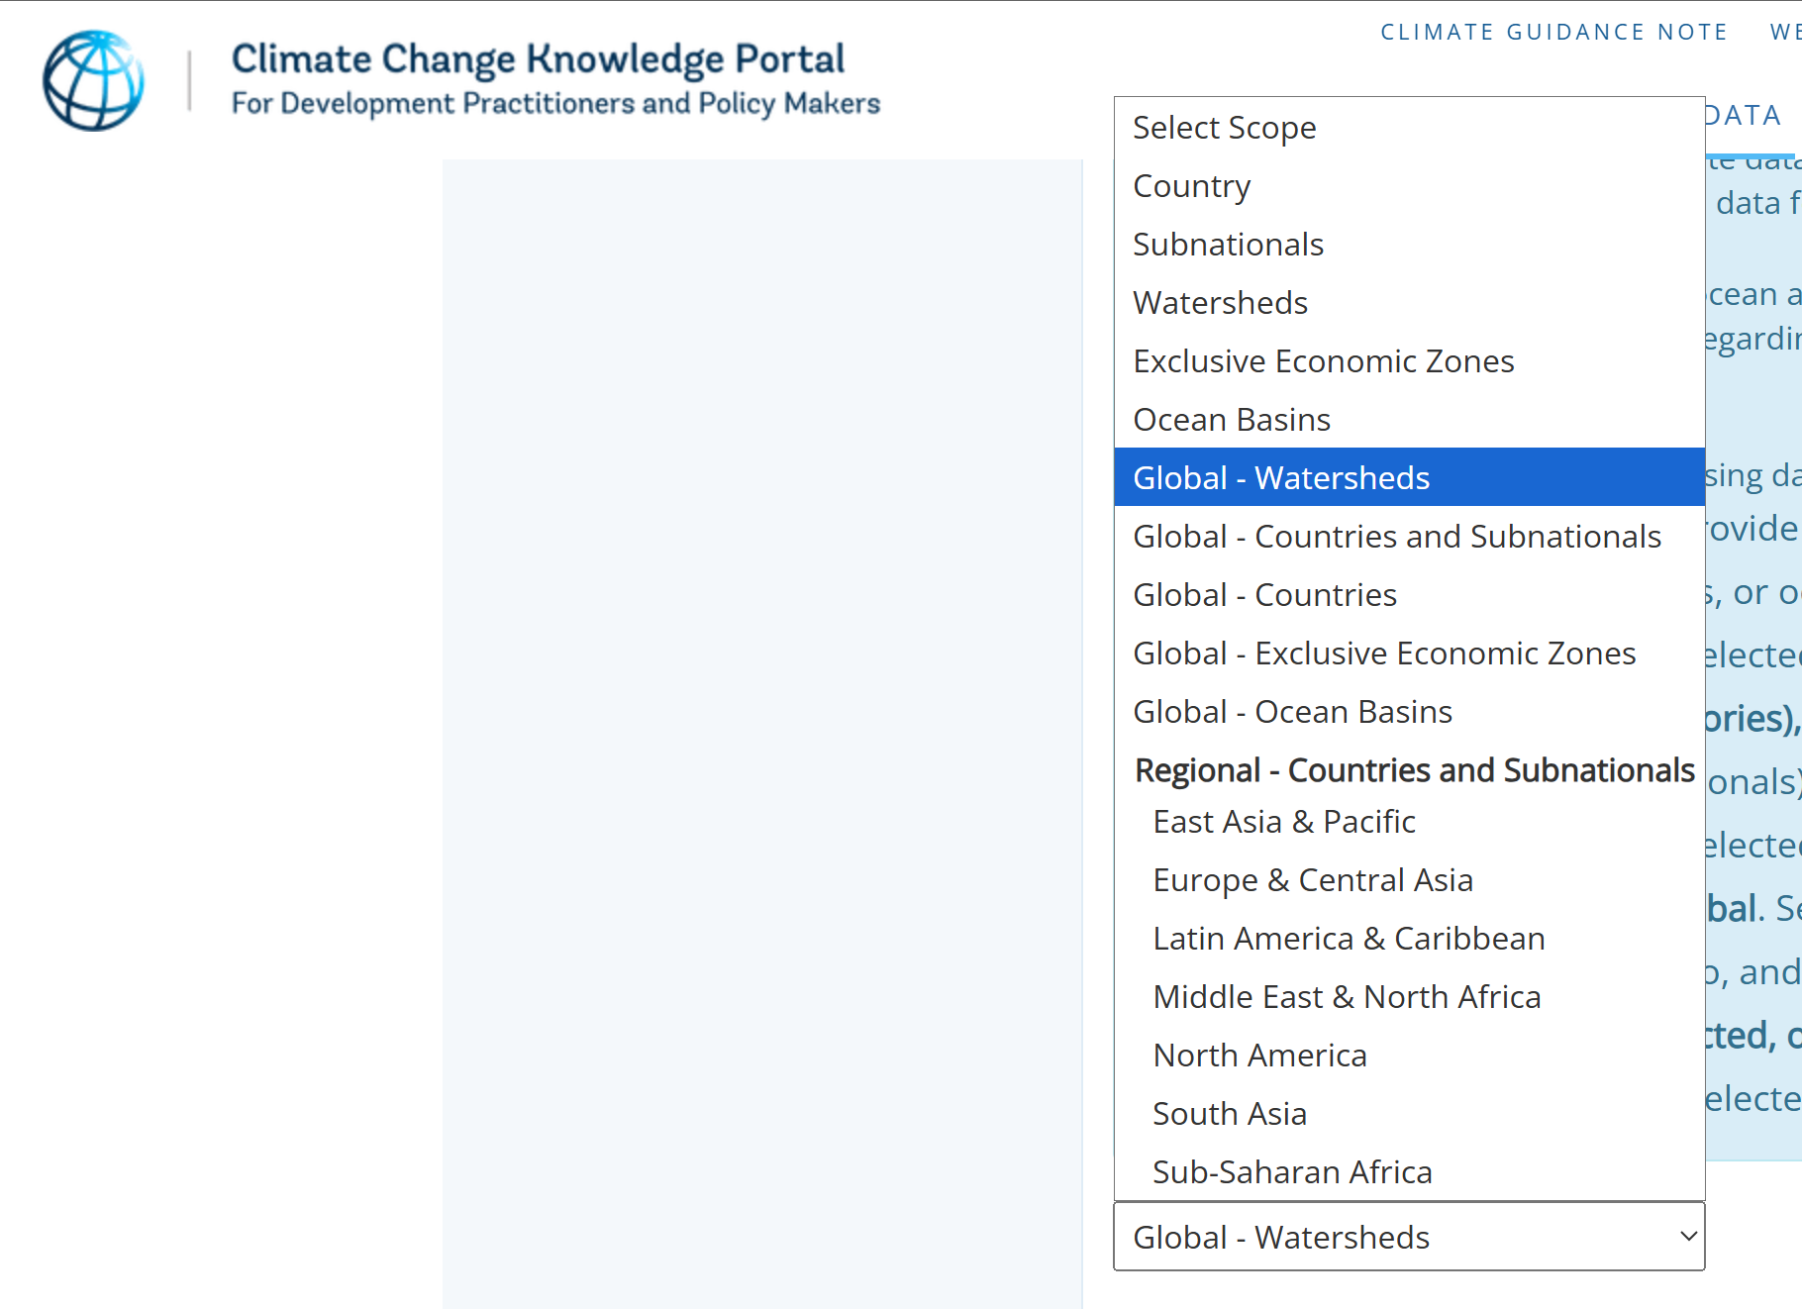Collapse the Global - Watersheds scope dropdown
Viewport: 1802px width, 1309px height.
point(1408,1237)
